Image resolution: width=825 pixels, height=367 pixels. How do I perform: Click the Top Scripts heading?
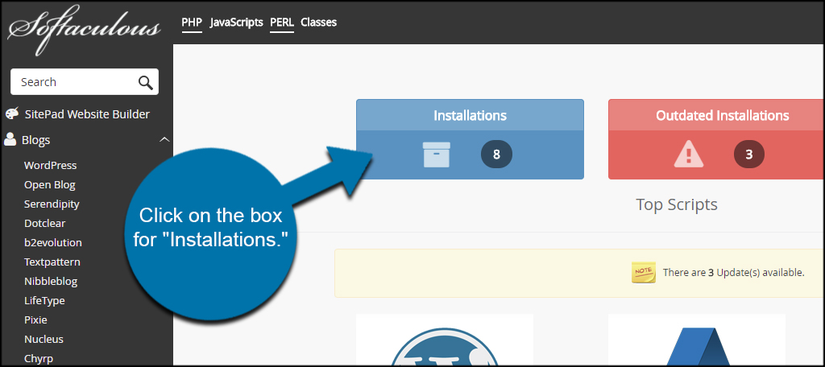[x=677, y=204]
